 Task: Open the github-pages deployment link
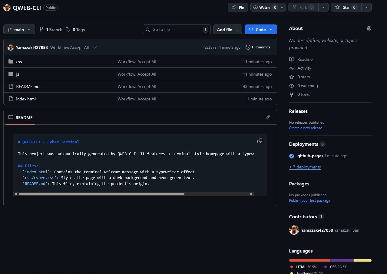[310, 156]
